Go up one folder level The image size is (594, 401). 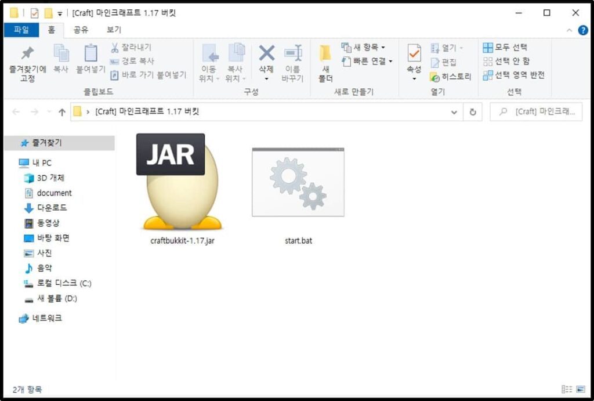coord(62,112)
